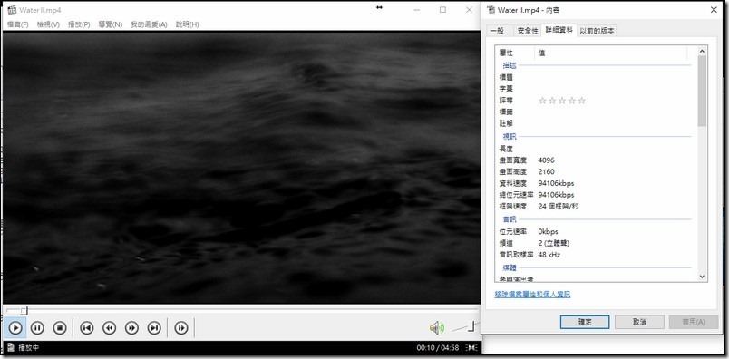Stop the video with the Stop button
Screen dimensions: 729x359
tap(60, 328)
